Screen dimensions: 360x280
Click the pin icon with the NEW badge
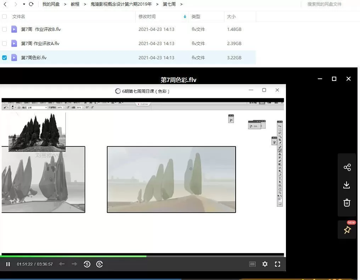[347, 230]
